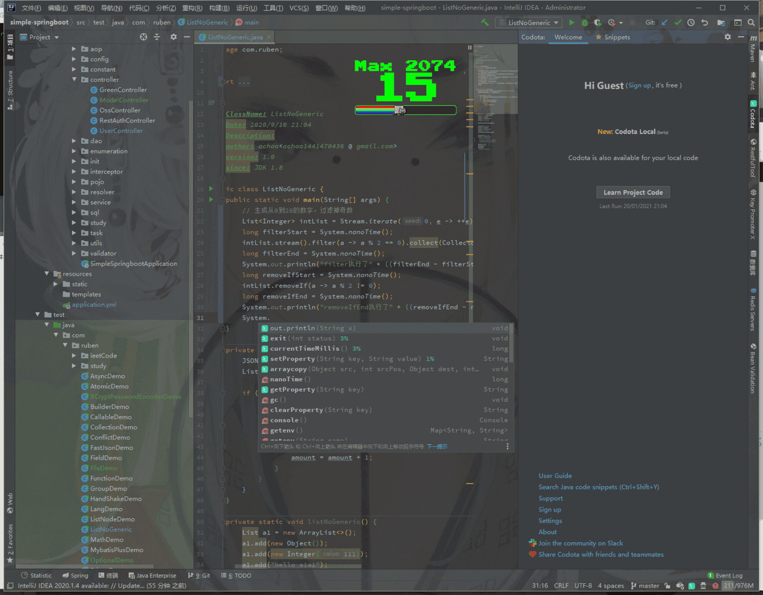Image resolution: width=763 pixels, height=595 pixels.
Task: Click the Build project hammer icon
Action: pyautogui.click(x=484, y=23)
